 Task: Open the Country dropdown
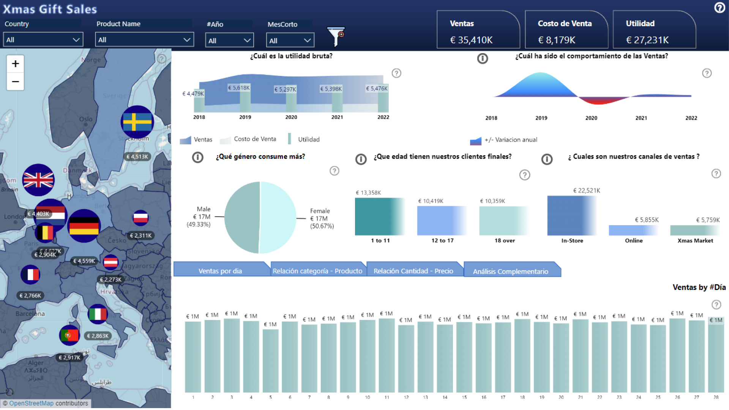click(x=43, y=39)
